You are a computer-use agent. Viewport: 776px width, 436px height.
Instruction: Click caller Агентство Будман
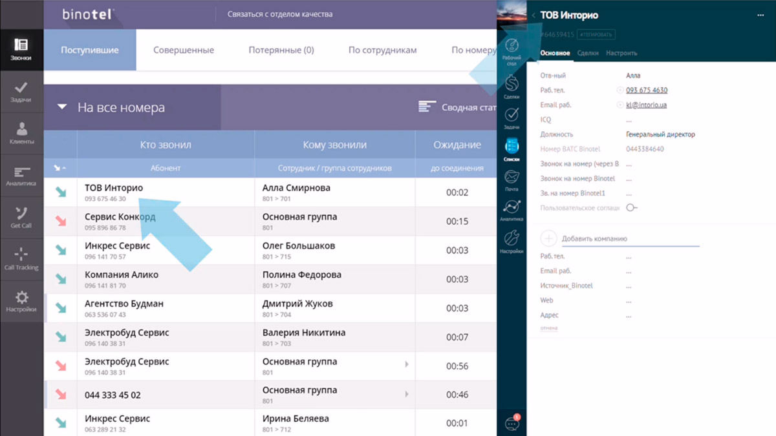[124, 304]
